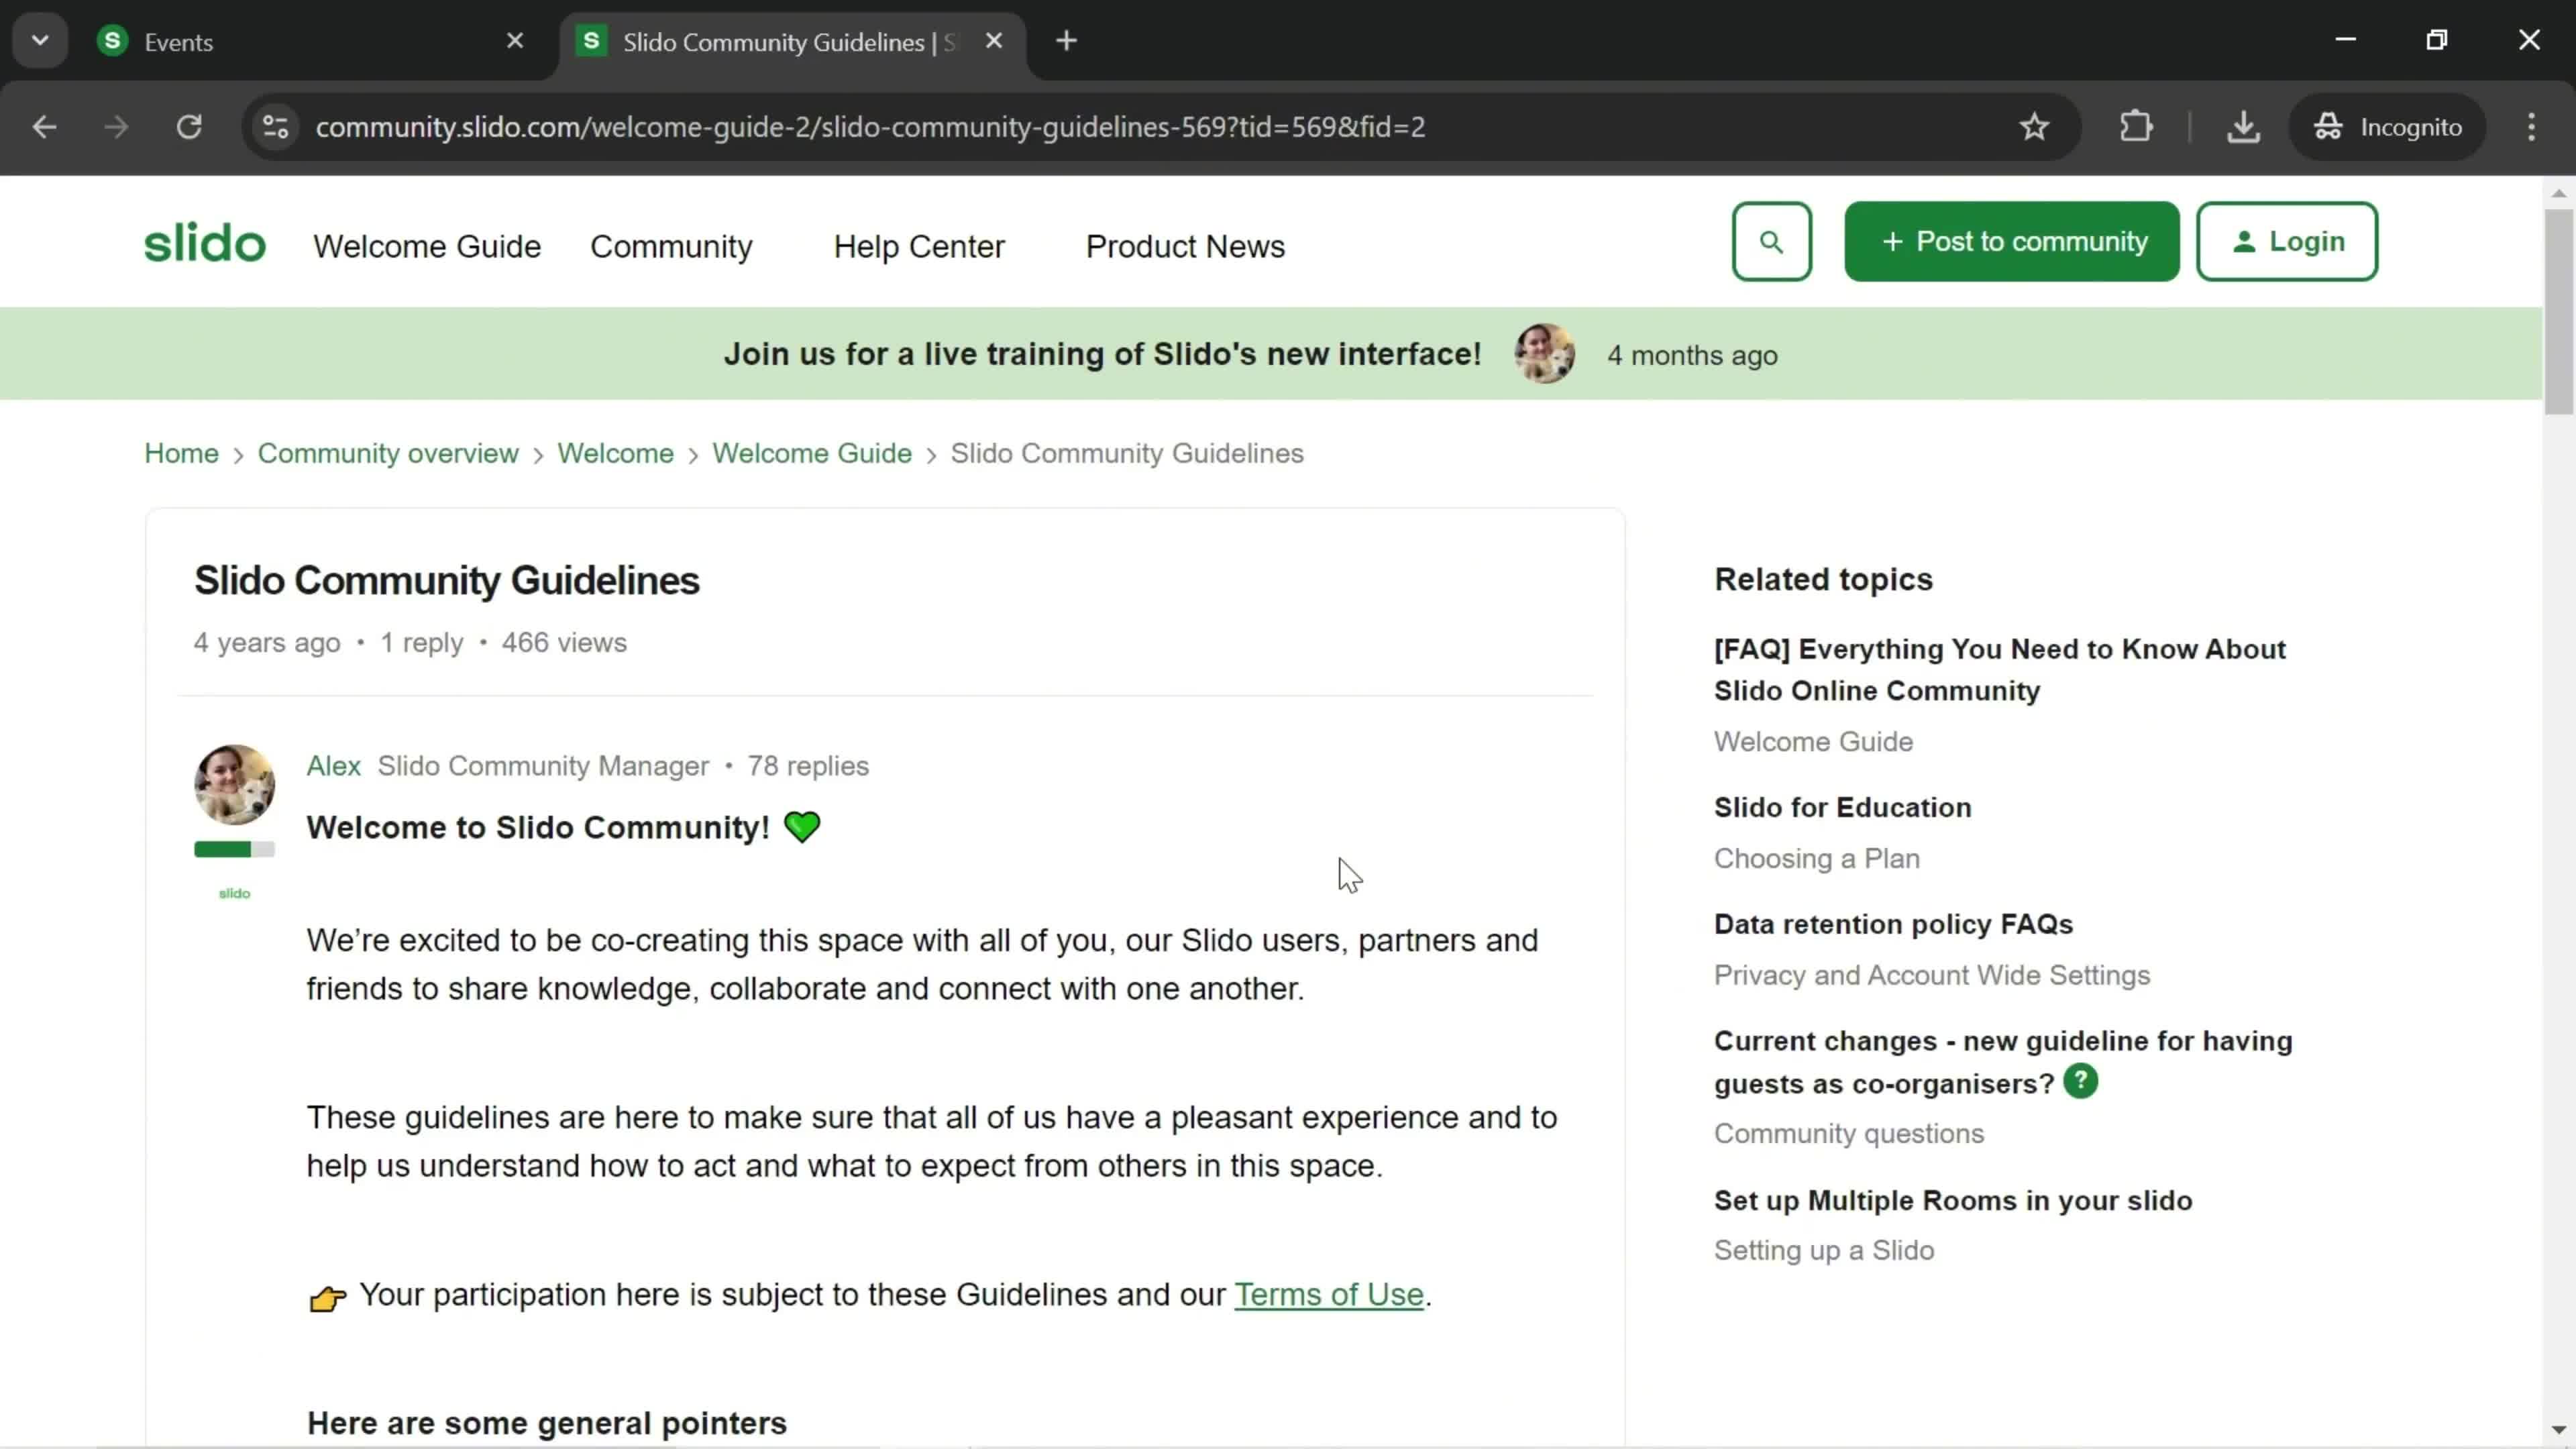Open Chrome three-dot menu

2531,127
